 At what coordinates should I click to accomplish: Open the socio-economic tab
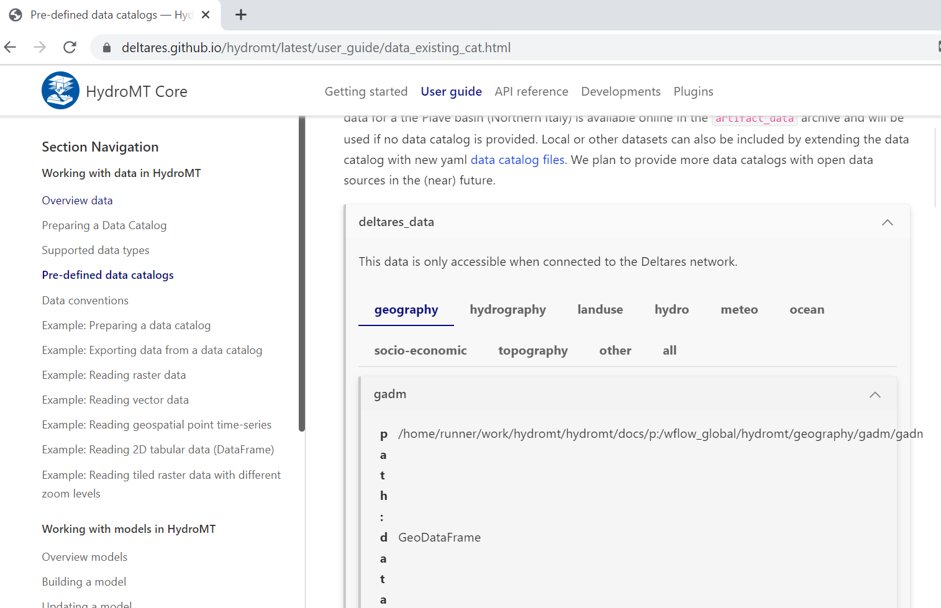[420, 350]
